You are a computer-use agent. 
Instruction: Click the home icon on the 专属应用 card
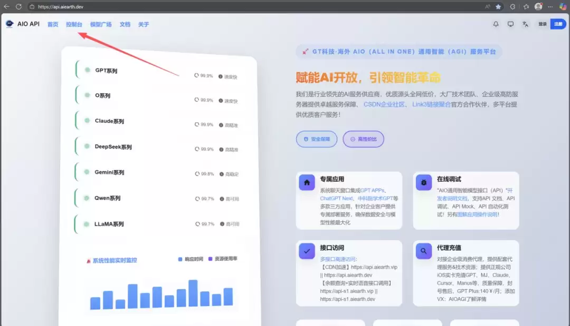(307, 182)
